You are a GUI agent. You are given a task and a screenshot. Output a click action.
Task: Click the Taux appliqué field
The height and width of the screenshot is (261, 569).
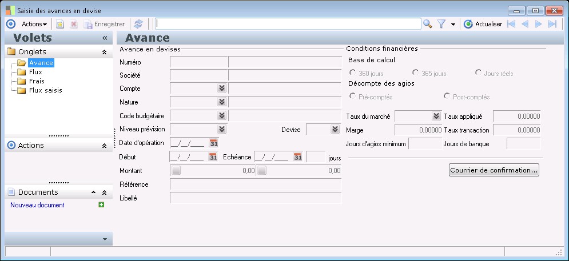tap(517, 117)
